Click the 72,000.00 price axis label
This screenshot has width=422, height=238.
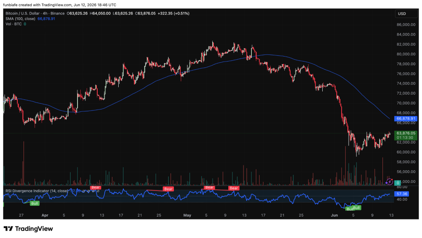[406, 93]
